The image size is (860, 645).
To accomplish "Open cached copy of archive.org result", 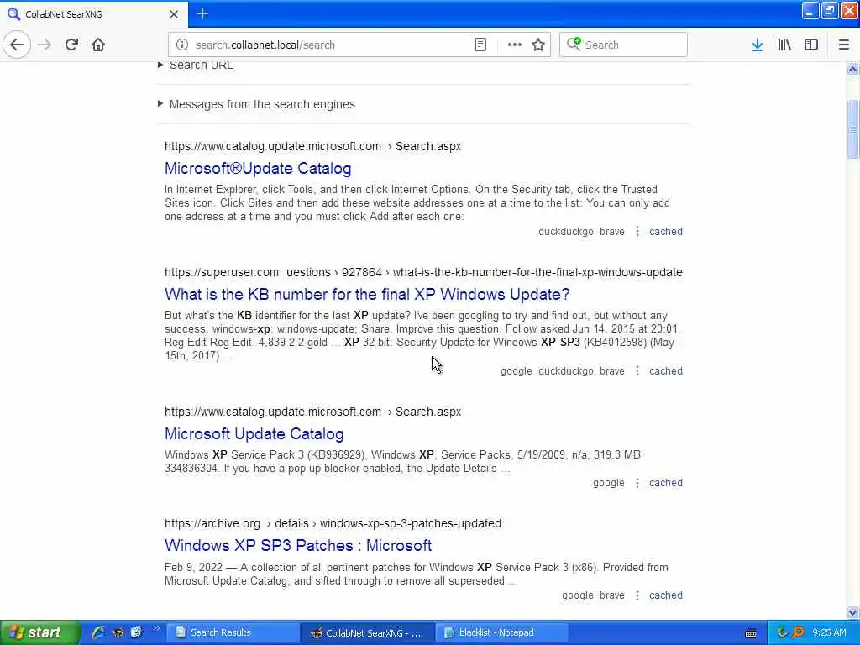I will coord(665,595).
